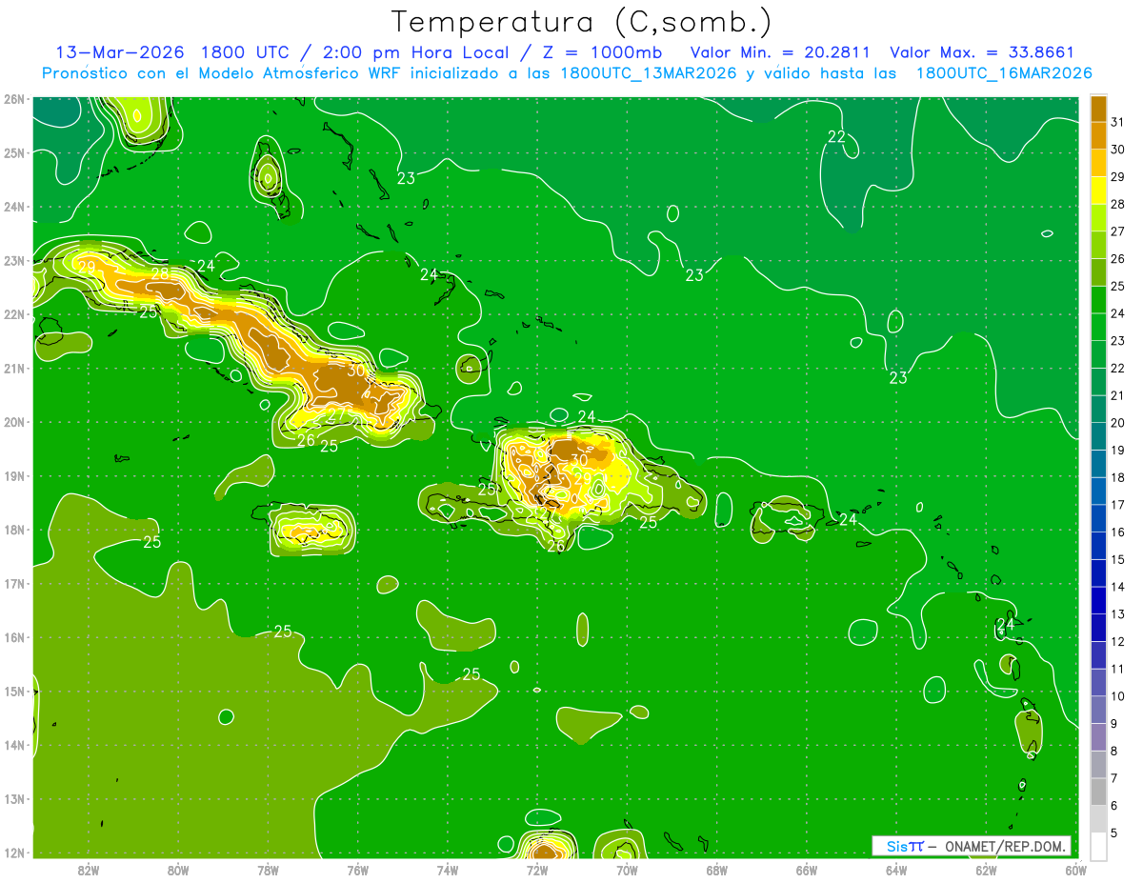Click the '15' label on the color legend
This screenshot has width=1143, height=883.
point(1117,559)
